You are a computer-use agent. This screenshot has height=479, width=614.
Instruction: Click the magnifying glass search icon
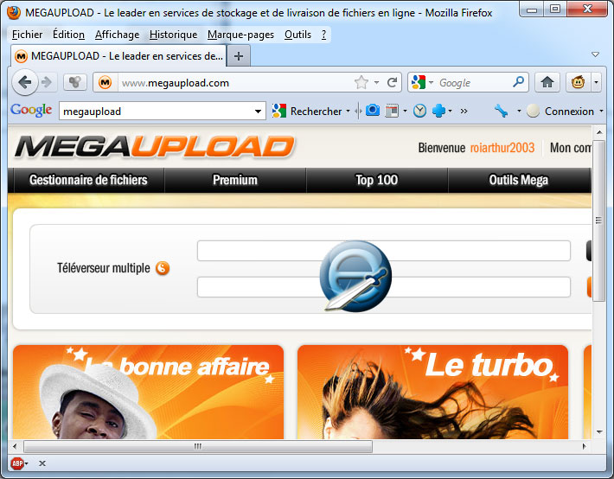point(518,82)
